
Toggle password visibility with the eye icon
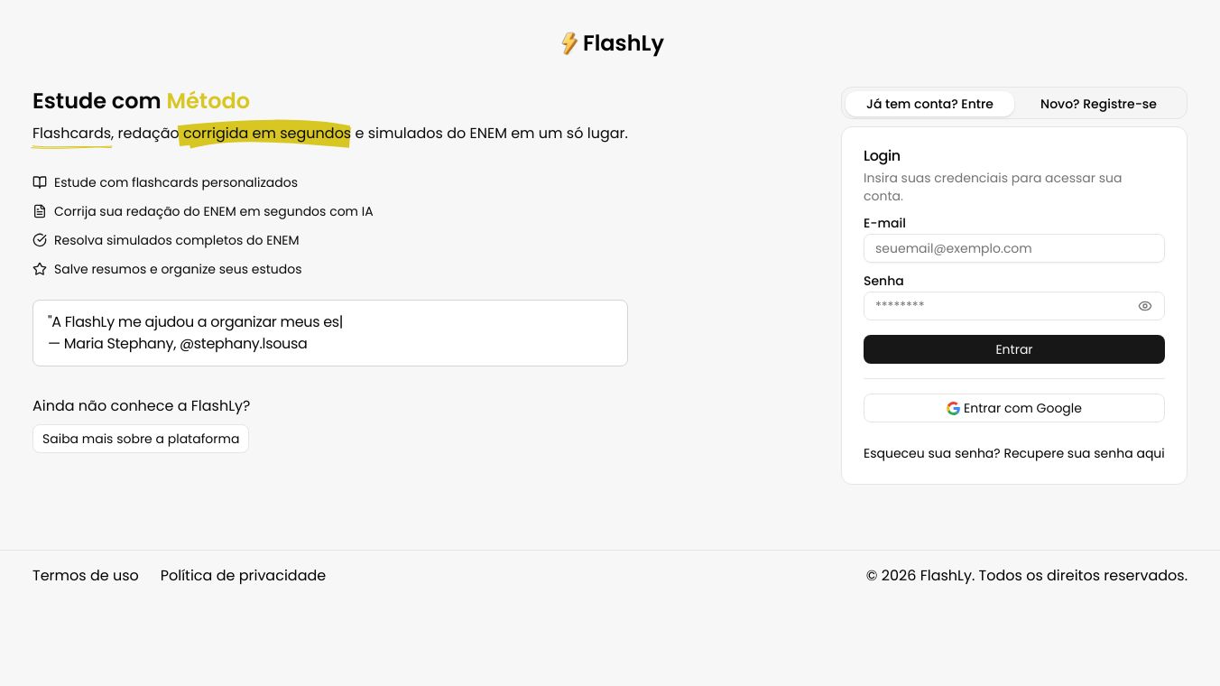click(1144, 306)
